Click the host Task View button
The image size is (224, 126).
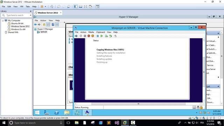click(68, 123)
